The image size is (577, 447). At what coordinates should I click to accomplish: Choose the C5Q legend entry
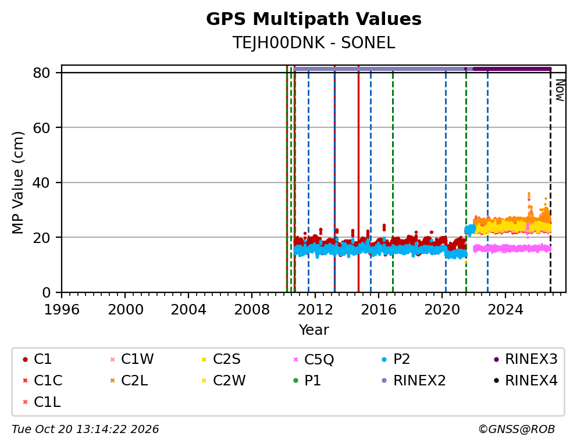(314, 359)
